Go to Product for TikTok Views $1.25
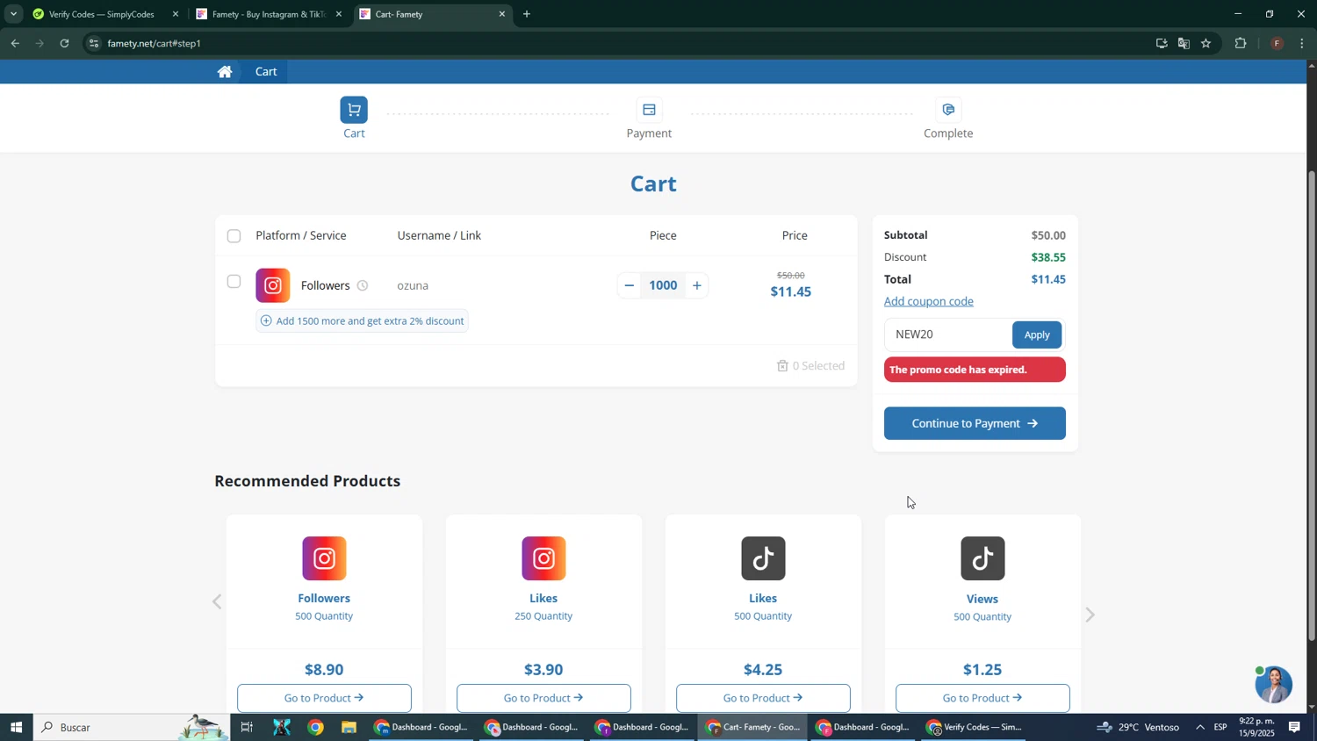 pos(982,698)
